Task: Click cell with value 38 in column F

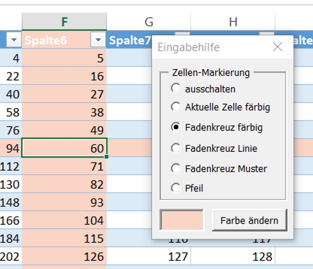Action: (64, 112)
